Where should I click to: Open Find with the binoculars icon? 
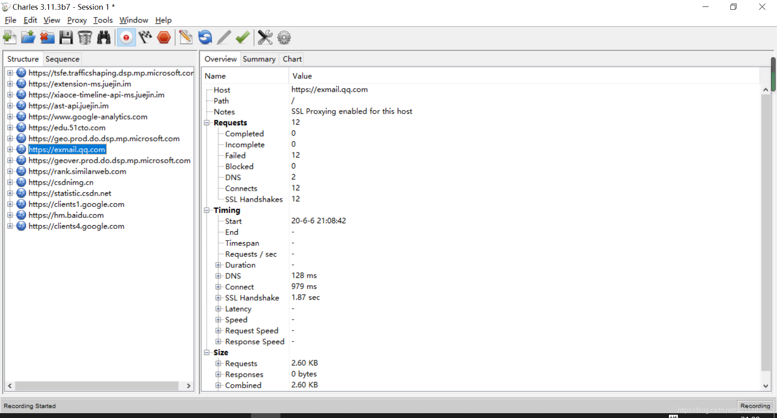(104, 38)
